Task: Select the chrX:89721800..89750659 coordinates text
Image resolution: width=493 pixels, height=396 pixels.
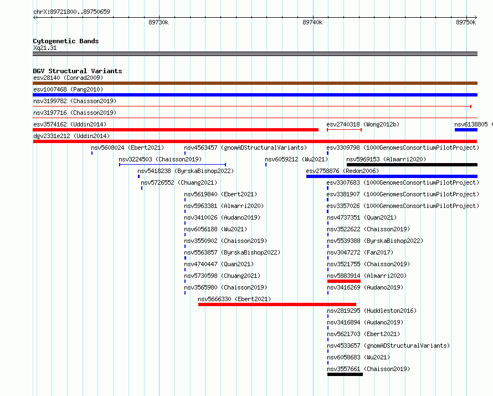Action: [71, 12]
